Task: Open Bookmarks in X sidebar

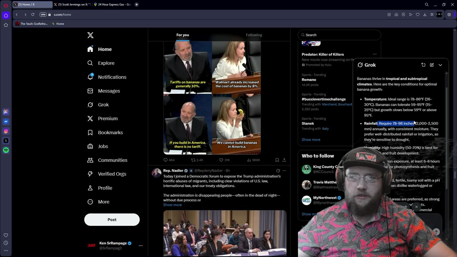Action: (x=105, y=132)
